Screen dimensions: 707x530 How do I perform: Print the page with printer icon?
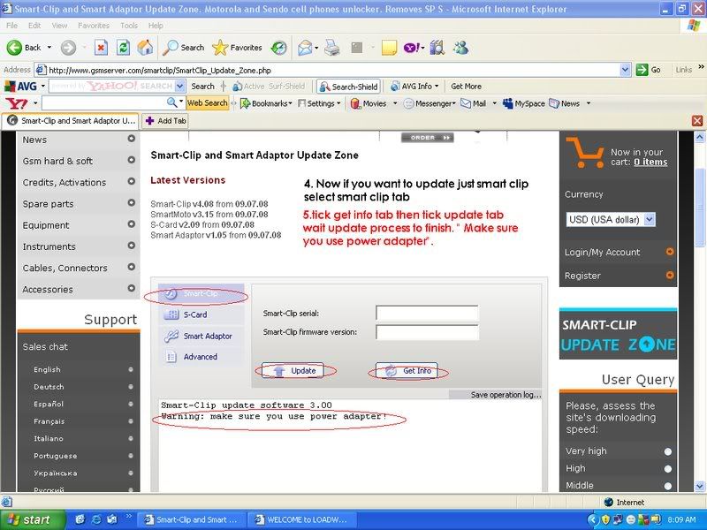point(332,48)
